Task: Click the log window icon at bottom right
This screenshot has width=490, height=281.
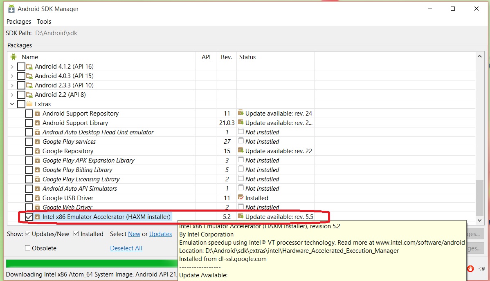Action: pyautogui.click(x=482, y=268)
